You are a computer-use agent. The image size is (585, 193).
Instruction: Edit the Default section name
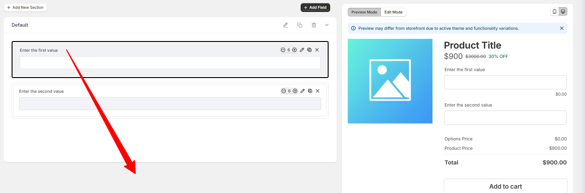point(286,25)
